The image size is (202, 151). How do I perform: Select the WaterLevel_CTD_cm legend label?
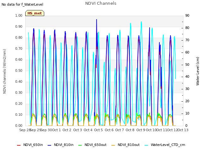tap(168, 145)
